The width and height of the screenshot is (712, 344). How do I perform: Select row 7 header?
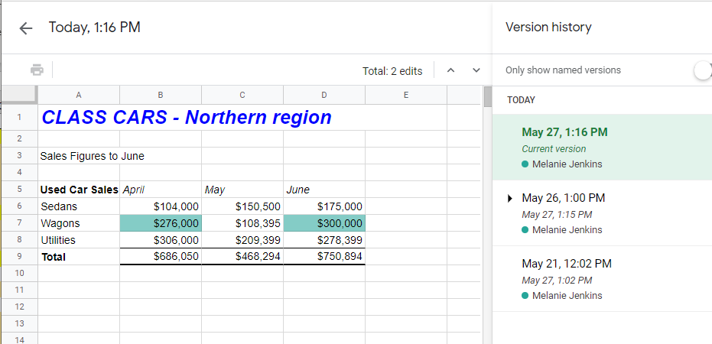tap(19, 223)
